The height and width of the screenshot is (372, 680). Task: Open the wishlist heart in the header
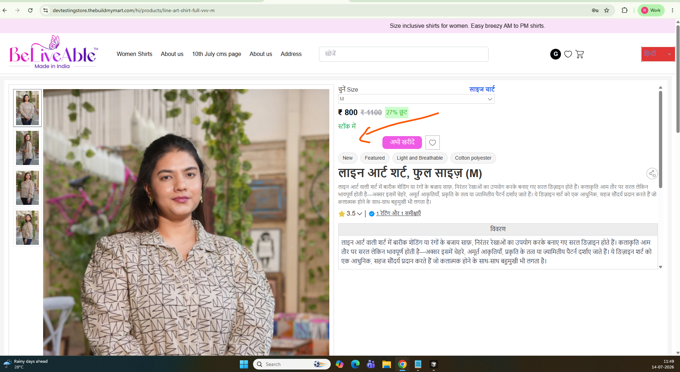[x=568, y=54]
